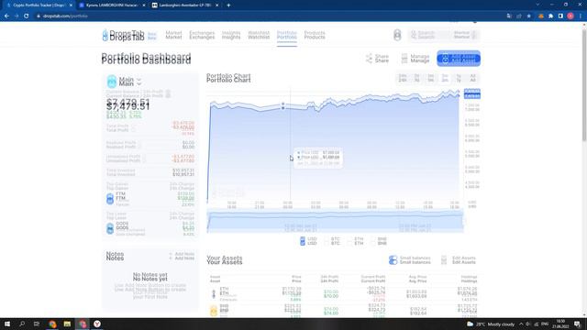Toggle balance visibility eye icon

168,93
